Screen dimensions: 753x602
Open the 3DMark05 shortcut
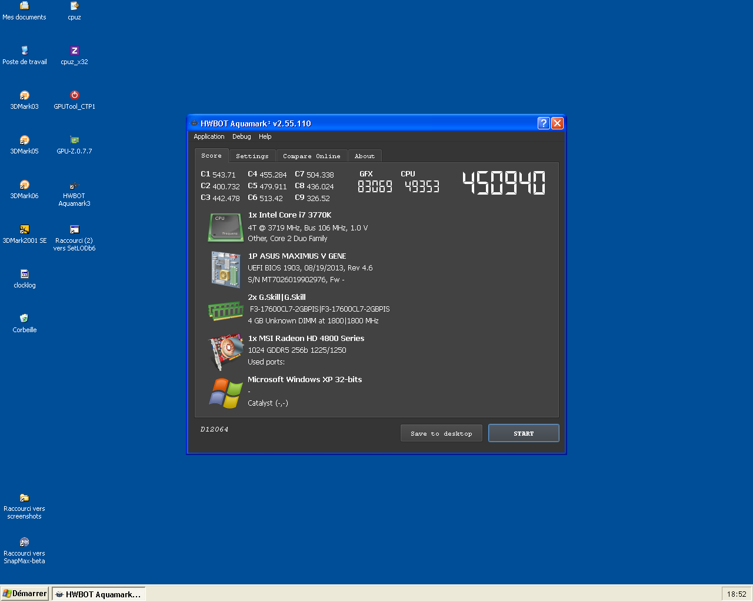point(24,145)
